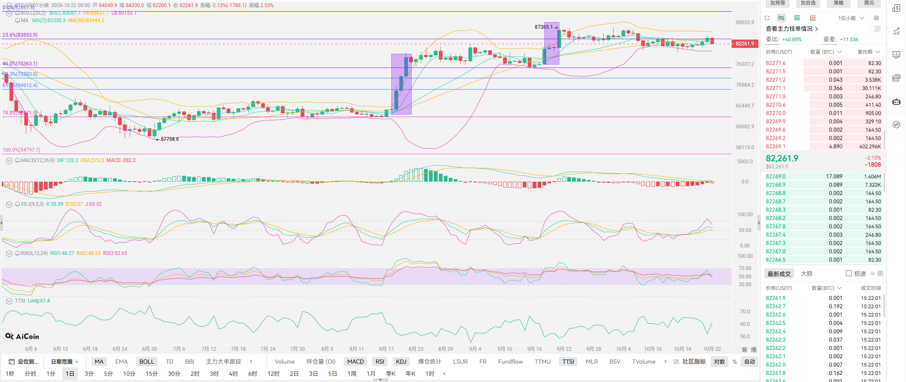Expand more main indicators arrow after 主力大单跟踪
The image size is (906, 382).
[251, 362]
